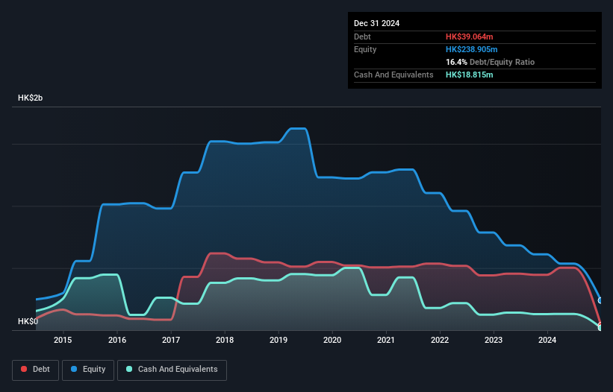Click the HK$238.905m equity value
Viewport: 613px width, 392px height.
tap(472, 49)
